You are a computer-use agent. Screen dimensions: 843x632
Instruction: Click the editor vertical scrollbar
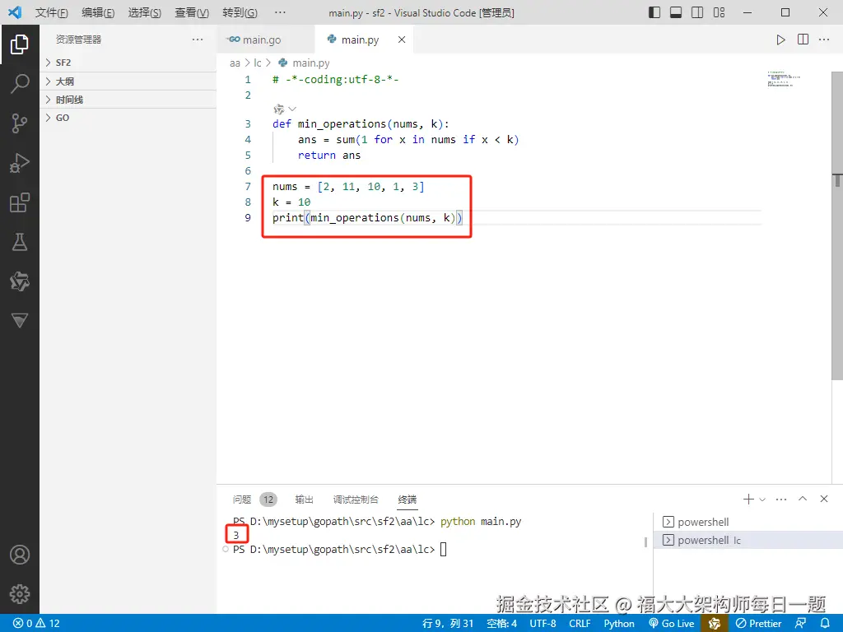837,225
